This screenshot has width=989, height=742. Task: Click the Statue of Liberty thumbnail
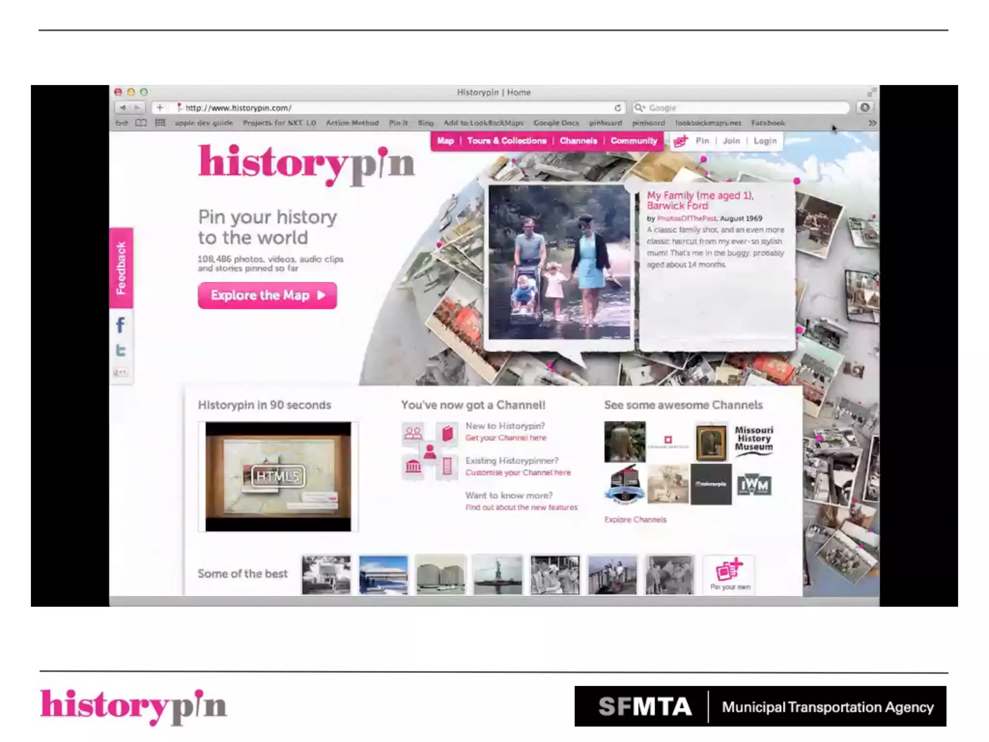497,574
